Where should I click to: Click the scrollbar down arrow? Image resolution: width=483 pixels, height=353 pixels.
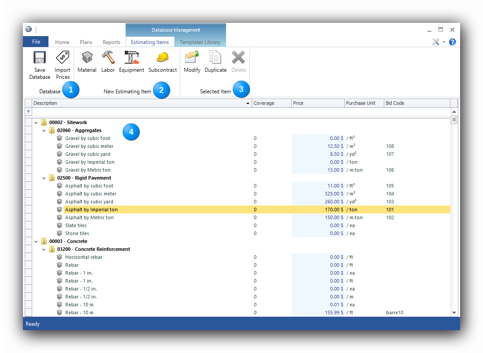tap(454, 313)
